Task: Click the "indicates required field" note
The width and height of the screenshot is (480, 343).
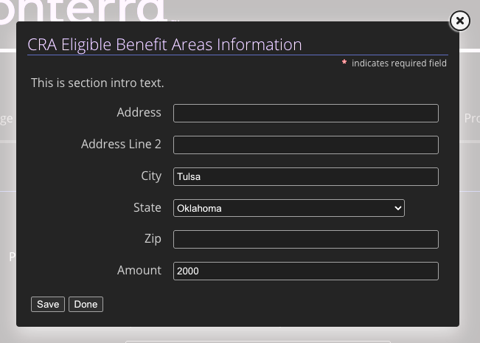Action: (x=399, y=63)
